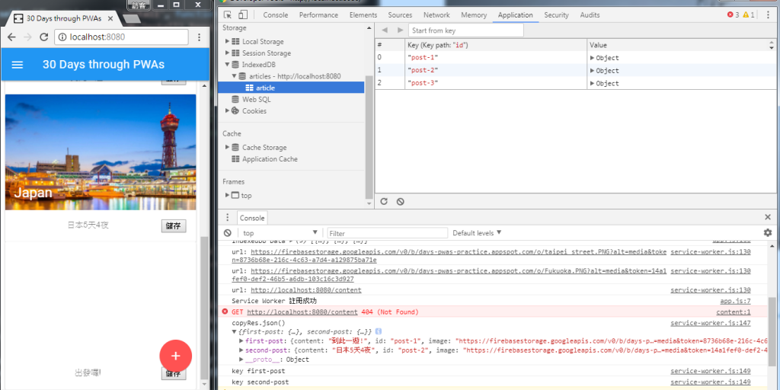Screen dimensions: 780x390
Task: Click the save button beside 日本5天4夜
Action: tap(174, 225)
